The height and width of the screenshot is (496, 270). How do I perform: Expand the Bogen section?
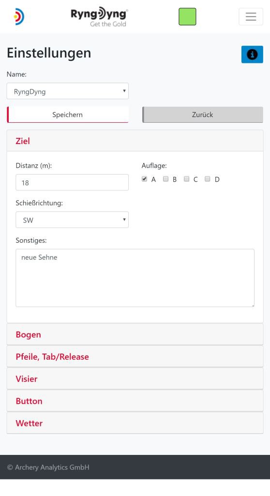click(x=135, y=335)
